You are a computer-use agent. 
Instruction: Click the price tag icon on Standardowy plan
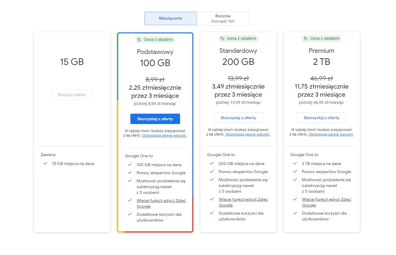223,39
